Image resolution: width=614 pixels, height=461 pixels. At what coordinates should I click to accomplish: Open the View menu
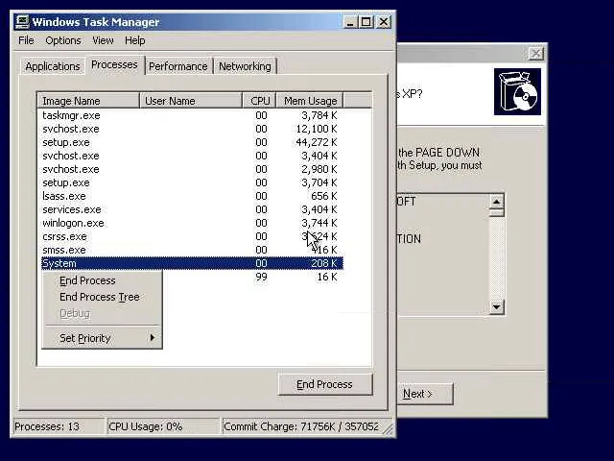point(103,40)
